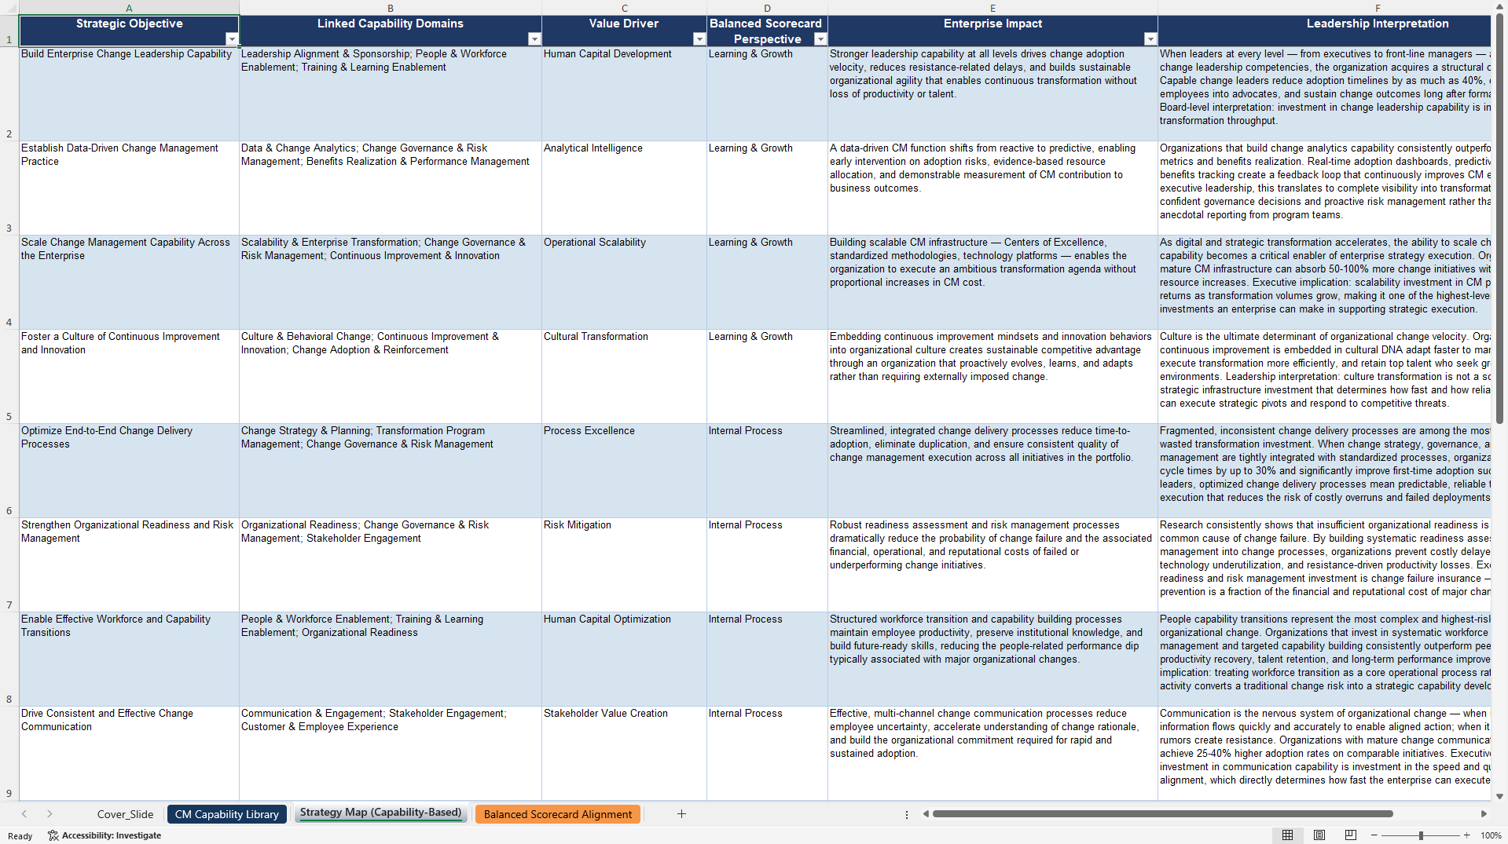Open the Enterprise Impact filter dropdown
The width and height of the screenshot is (1508, 844).
(x=1150, y=39)
